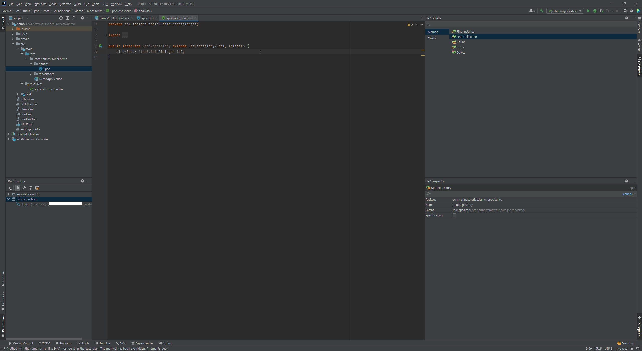Run DemoApplication with green play button

click(x=588, y=11)
